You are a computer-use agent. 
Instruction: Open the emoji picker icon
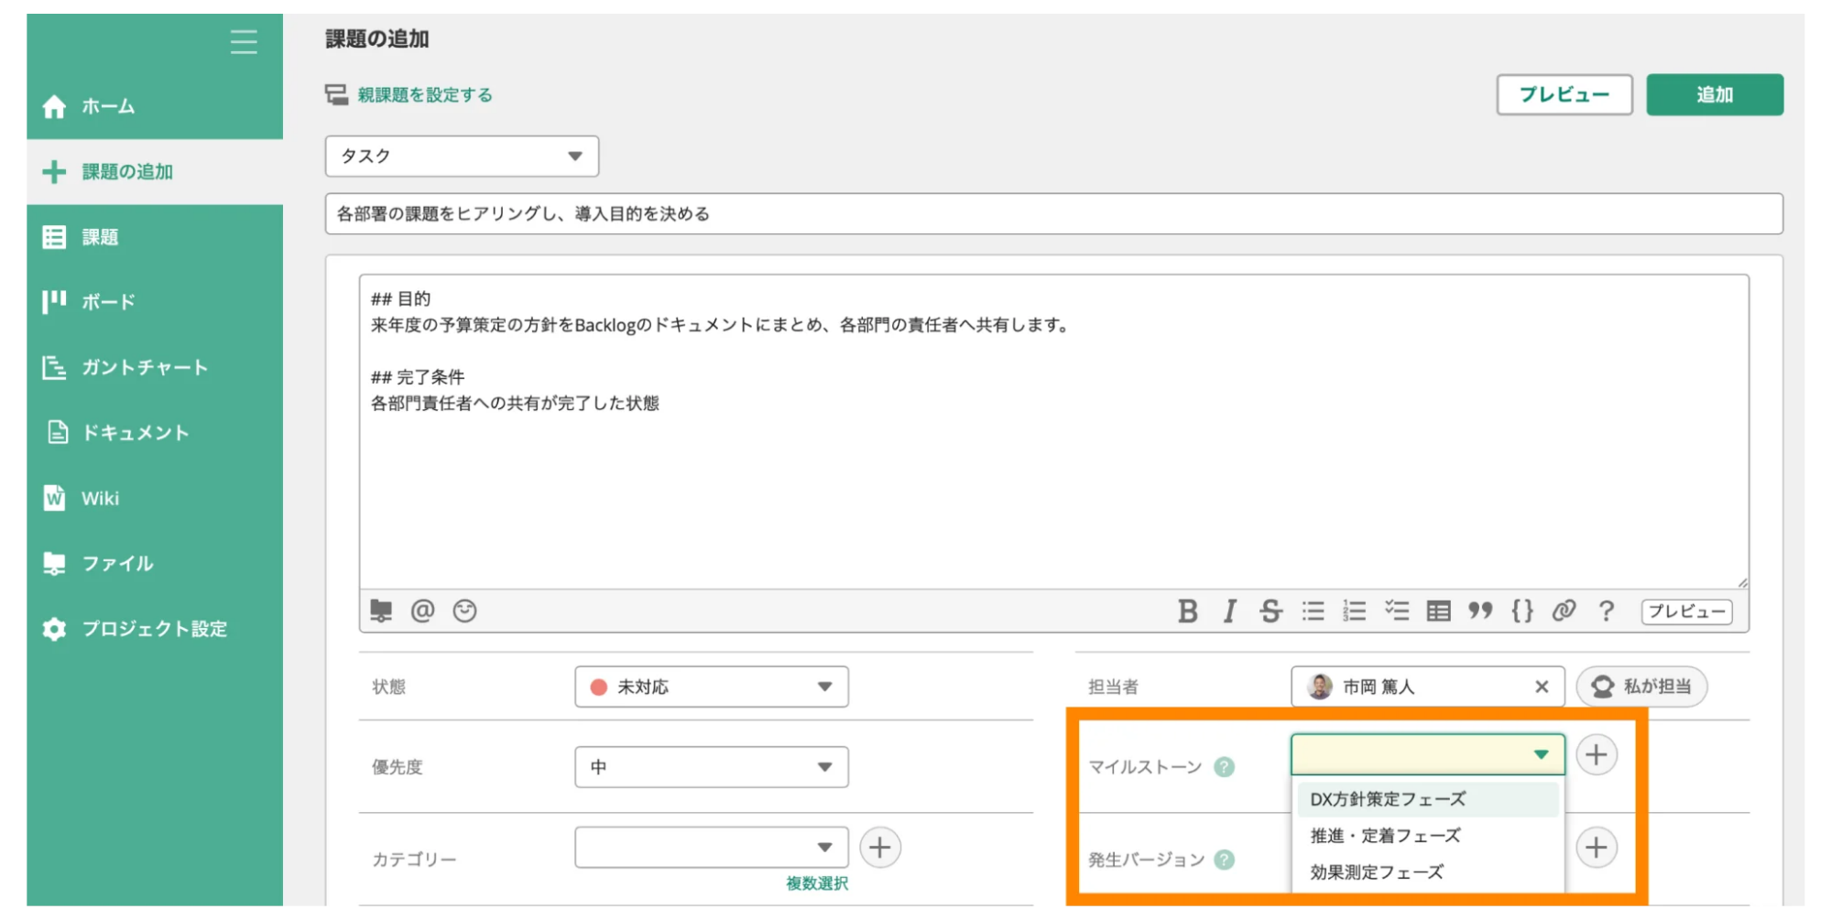pyautogui.click(x=464, y=611)
